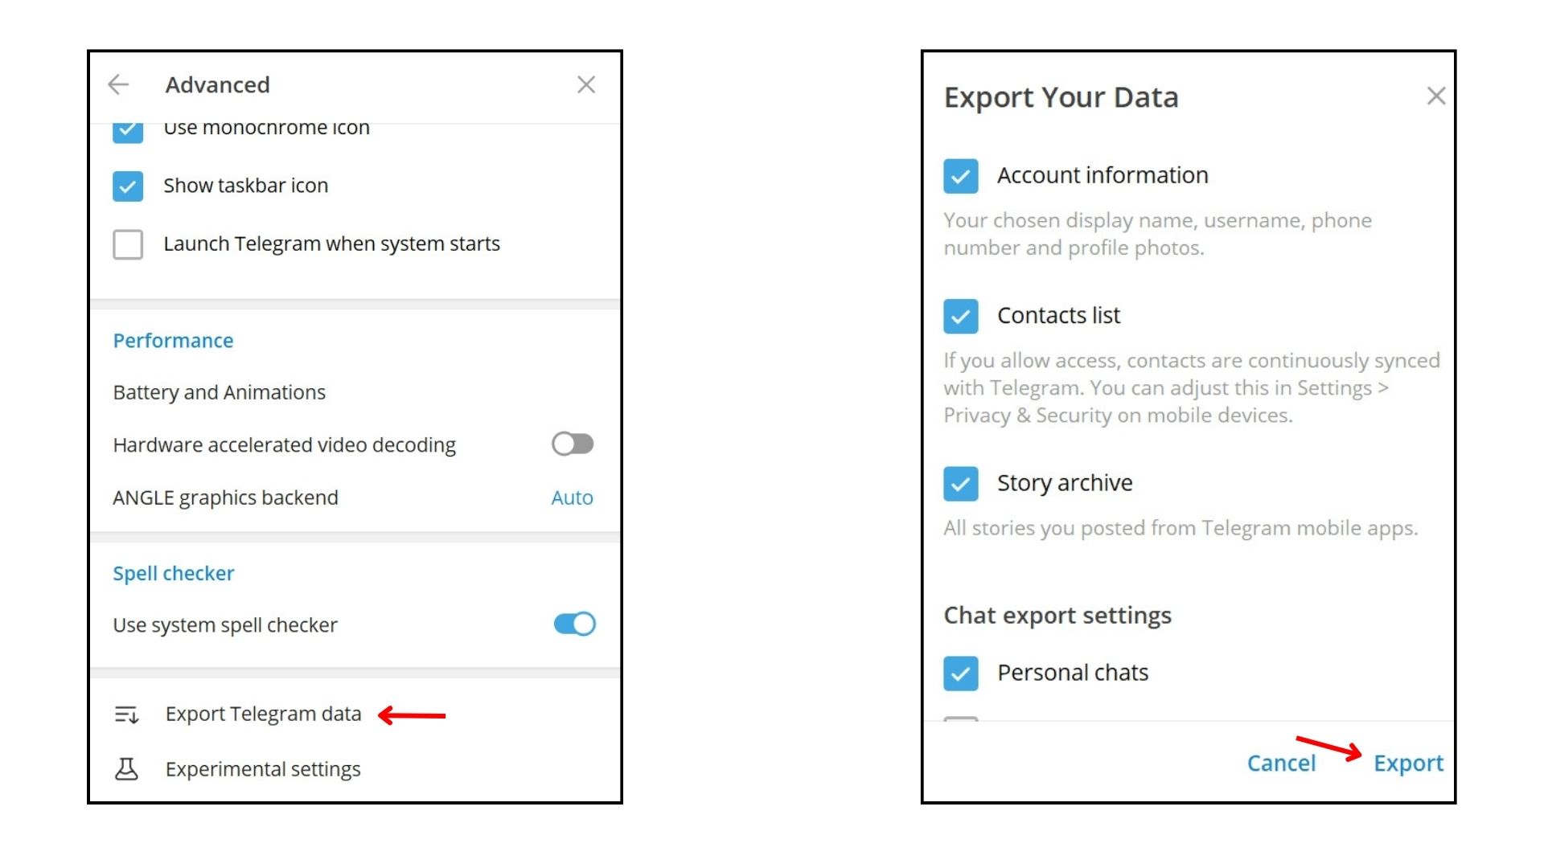Uncheck Account information checkbox
This screenshot has height=868, width=1544.
click(x=961, y=176)
